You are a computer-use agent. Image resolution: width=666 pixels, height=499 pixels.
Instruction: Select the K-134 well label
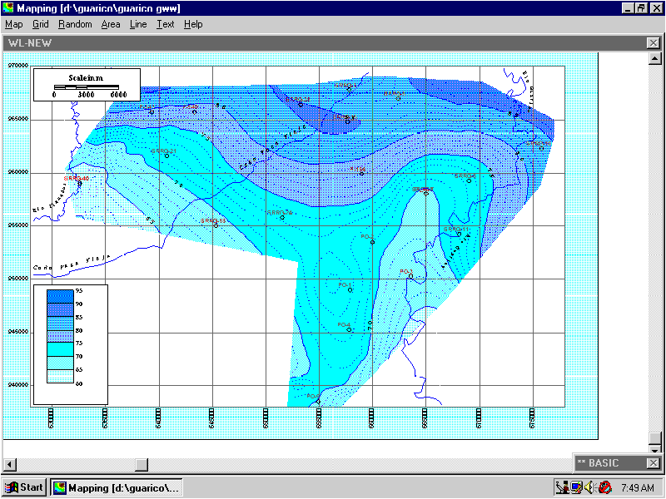coord(358,169)
